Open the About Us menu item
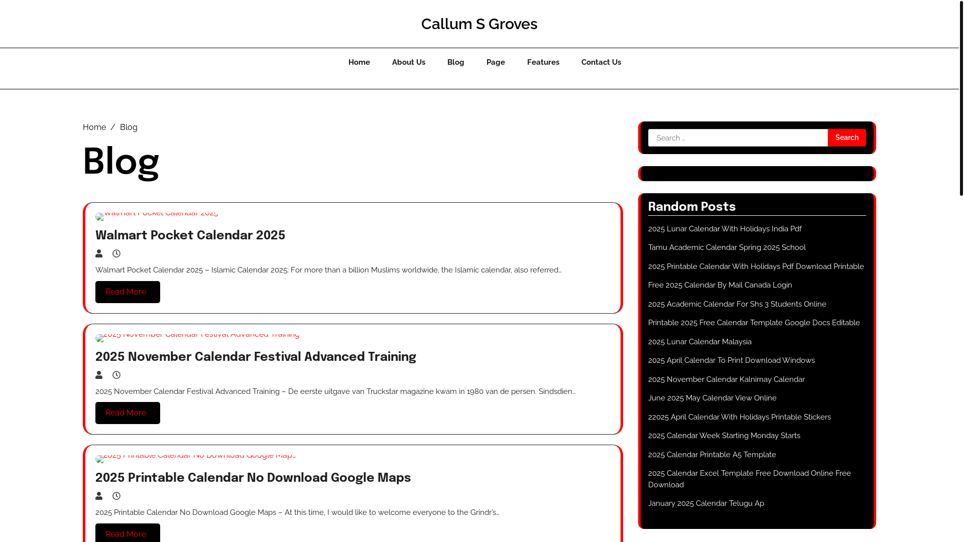 pos(409,62)
